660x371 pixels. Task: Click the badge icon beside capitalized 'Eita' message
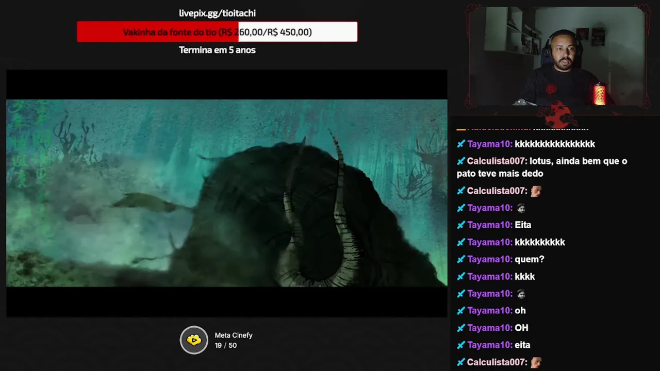(x=461, y=225)
